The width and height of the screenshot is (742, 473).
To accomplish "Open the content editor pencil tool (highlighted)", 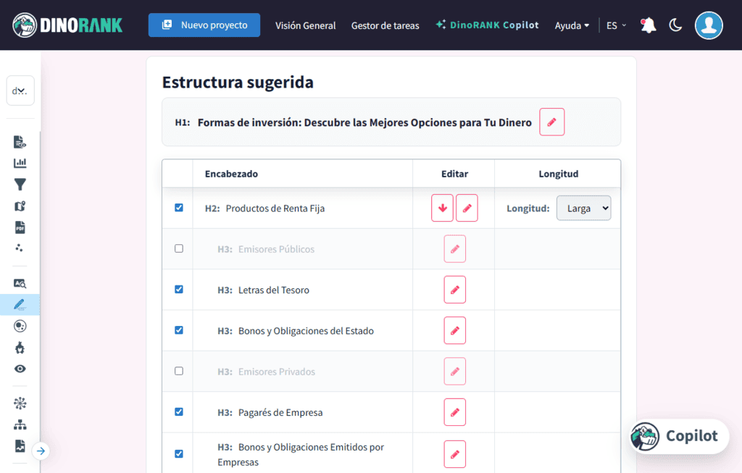I will point(20,304).
